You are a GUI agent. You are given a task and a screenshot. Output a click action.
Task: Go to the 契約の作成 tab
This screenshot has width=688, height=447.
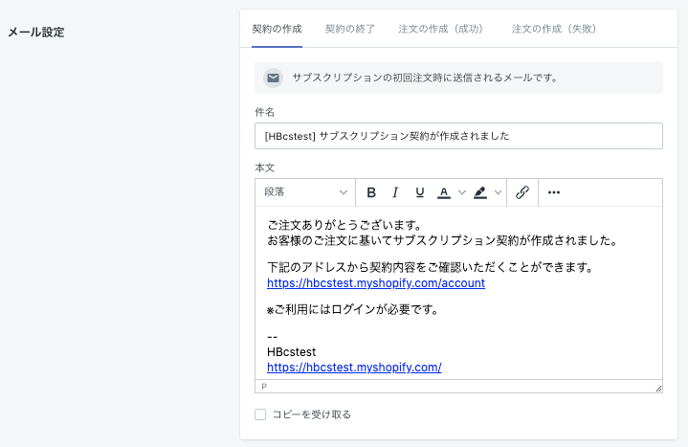pyautogui.click(x=277, y=29)
